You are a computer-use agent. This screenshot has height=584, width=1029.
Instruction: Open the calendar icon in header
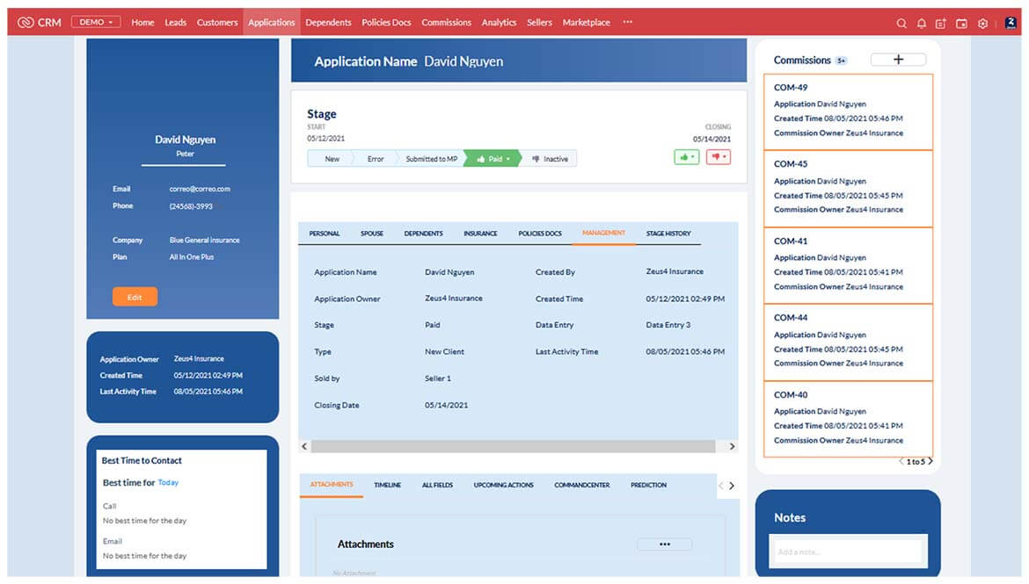[962, 23]
